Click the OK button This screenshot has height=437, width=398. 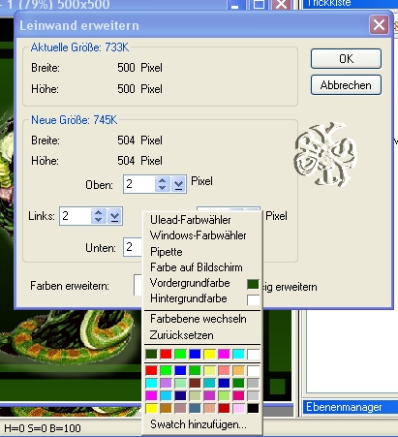tap(346, 59)
